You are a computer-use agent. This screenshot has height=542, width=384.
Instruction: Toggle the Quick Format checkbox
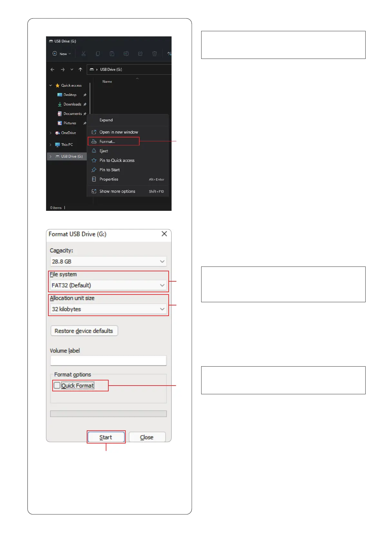click(57, 385)
